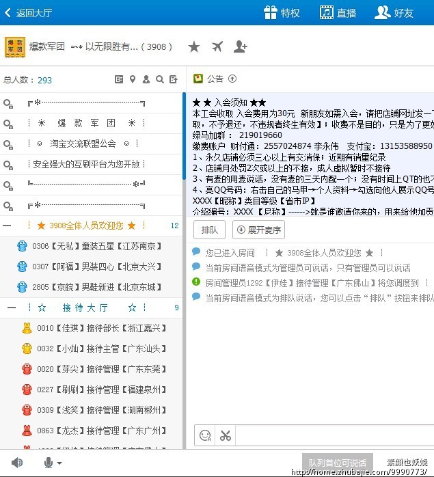Select user 0010【佳琪】接待部长

92,328
